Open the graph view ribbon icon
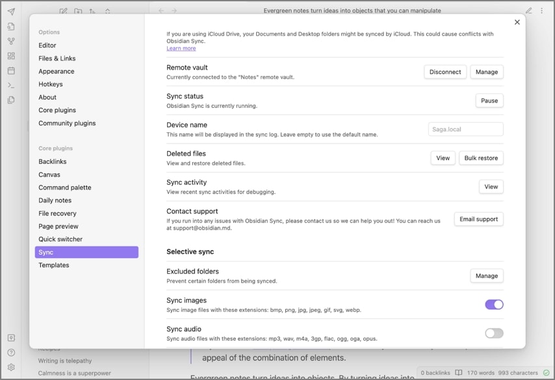555x380 pixels. click(11, 42)
